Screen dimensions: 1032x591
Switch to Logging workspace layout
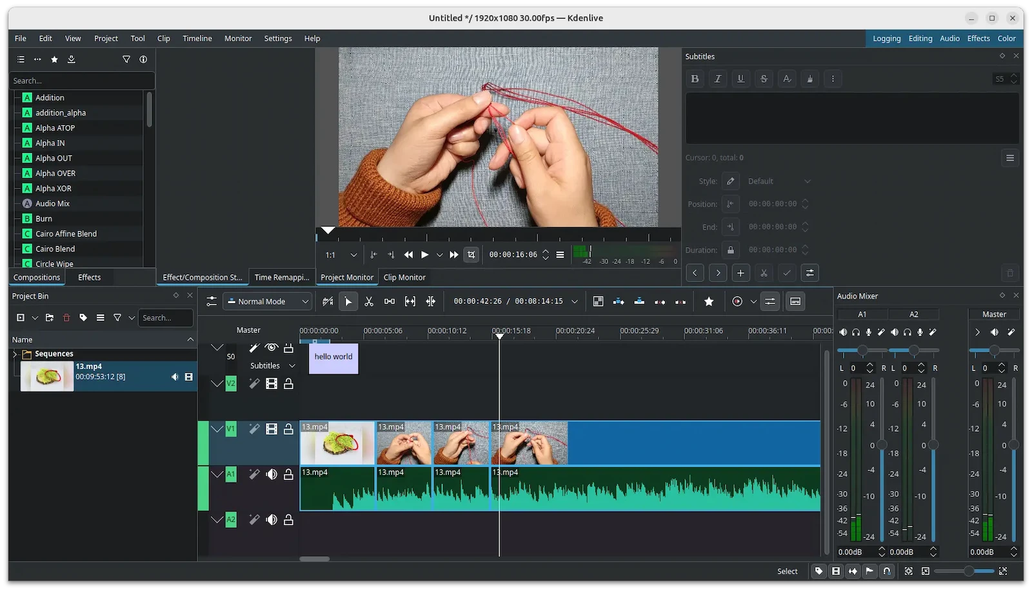point(886,39)
